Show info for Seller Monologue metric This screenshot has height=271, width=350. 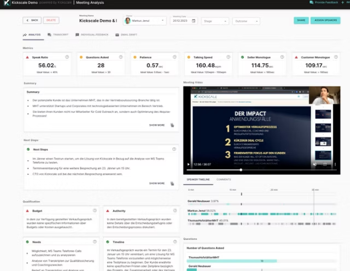point(282,57)
